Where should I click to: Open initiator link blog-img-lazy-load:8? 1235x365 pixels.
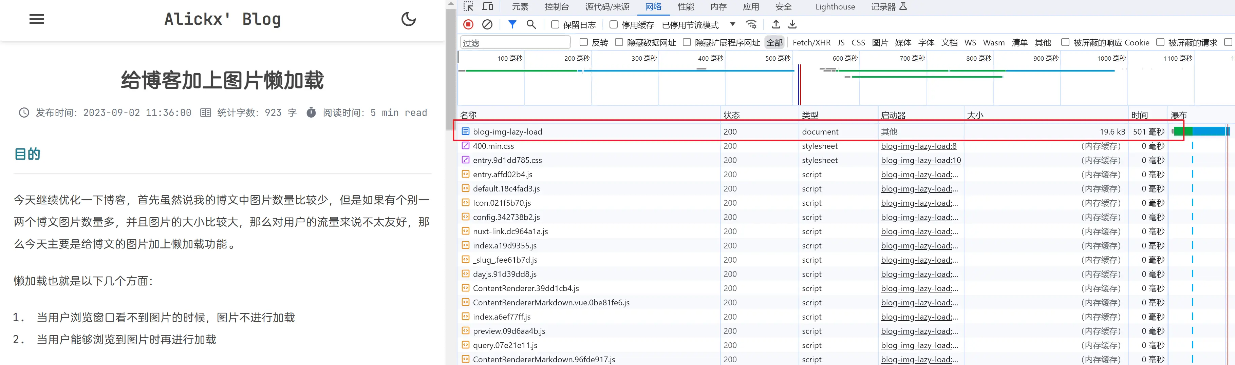pyautogui.click(x=919, y=146)
